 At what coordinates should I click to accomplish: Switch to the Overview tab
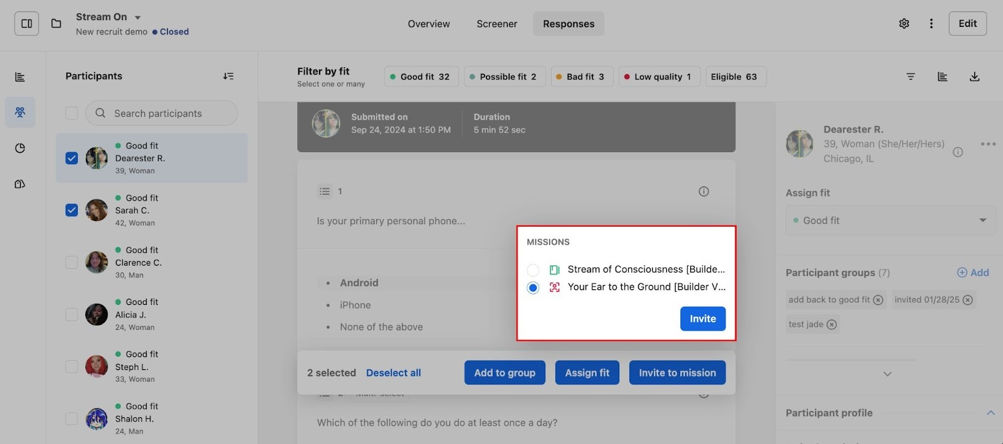429,24
